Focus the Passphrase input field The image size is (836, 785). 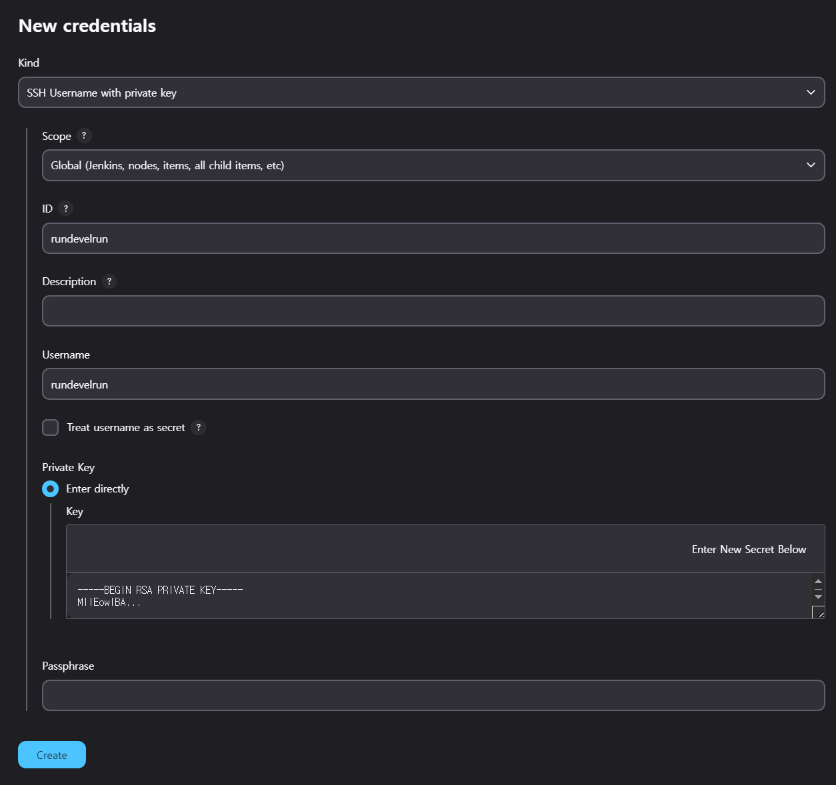coord(433,696)
